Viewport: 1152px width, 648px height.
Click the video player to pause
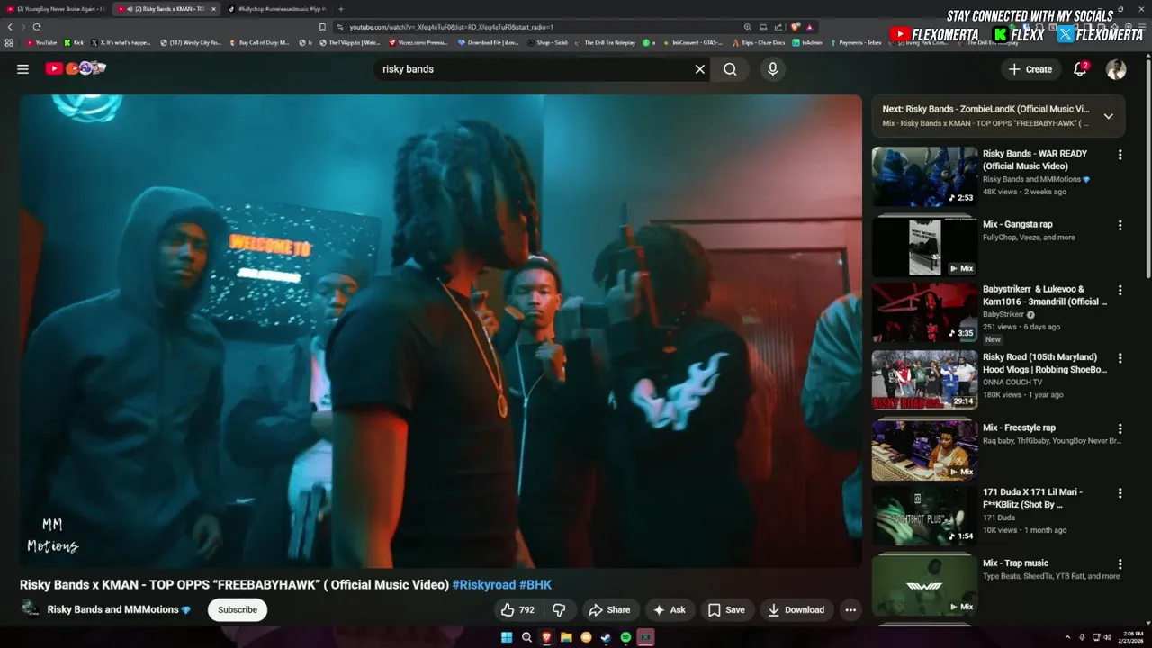pyautogui.click(x=441, y=331)
